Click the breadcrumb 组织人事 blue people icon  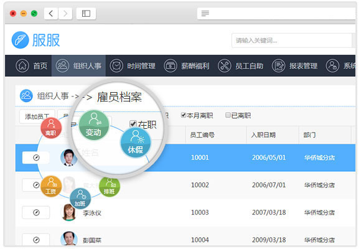point(26,96)
